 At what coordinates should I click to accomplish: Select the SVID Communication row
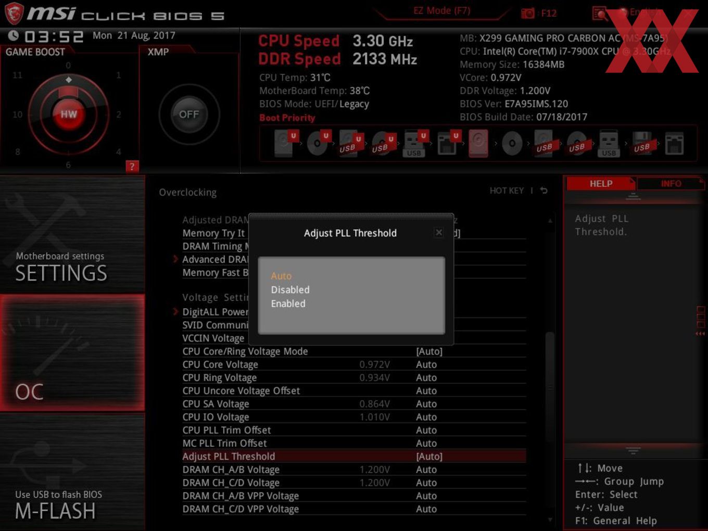point(216,325)
